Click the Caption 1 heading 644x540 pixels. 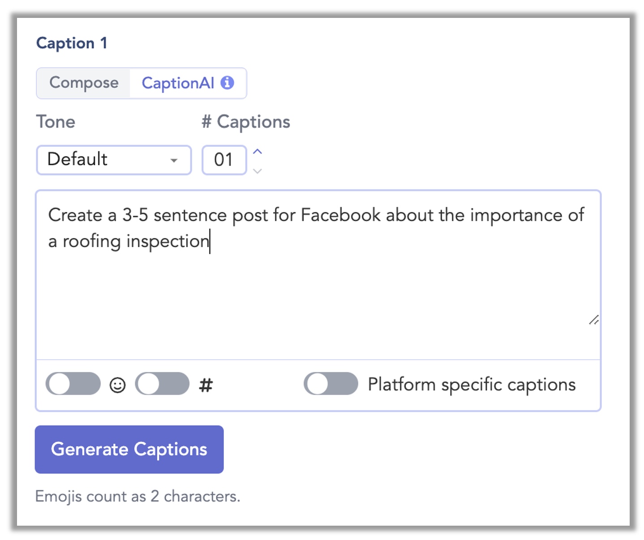pyautogui.click(x=72, y=43)
